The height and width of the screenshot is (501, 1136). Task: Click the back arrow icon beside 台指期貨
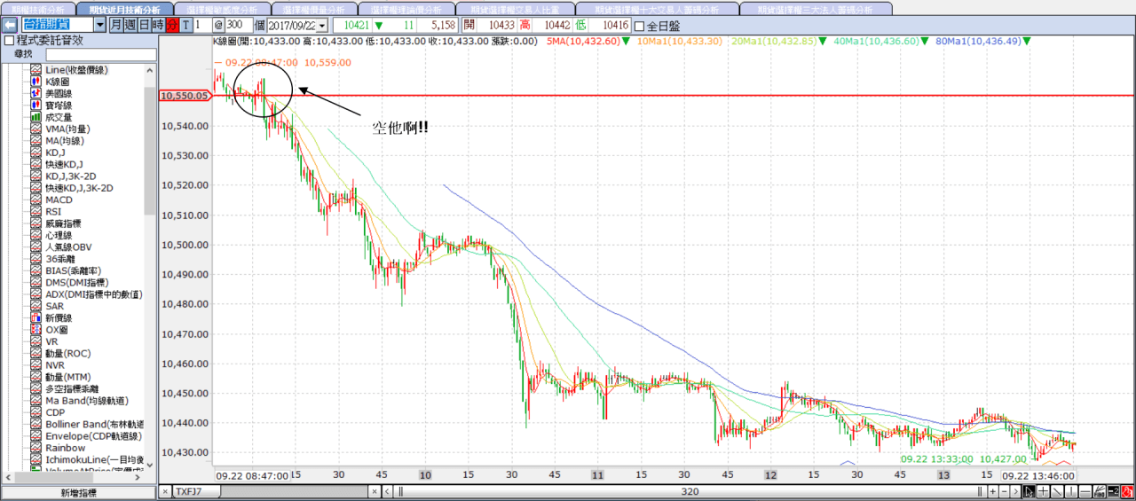tap(10, 25)
